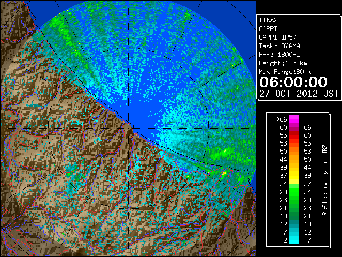Pick the teal 12–18 dBZ legend swatch

[x=294, y=224]
